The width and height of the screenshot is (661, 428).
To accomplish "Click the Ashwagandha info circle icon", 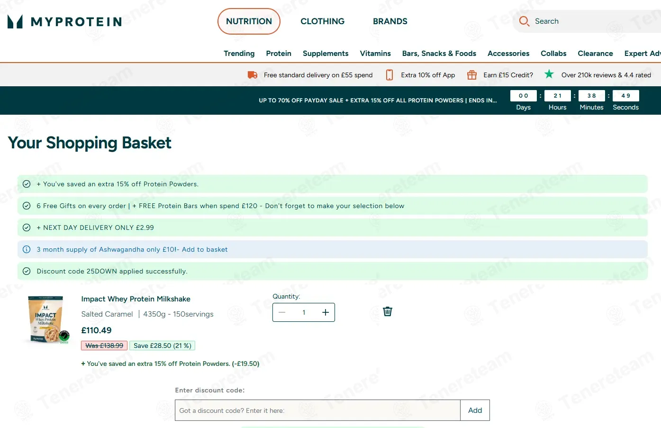I will pos(27,249).
